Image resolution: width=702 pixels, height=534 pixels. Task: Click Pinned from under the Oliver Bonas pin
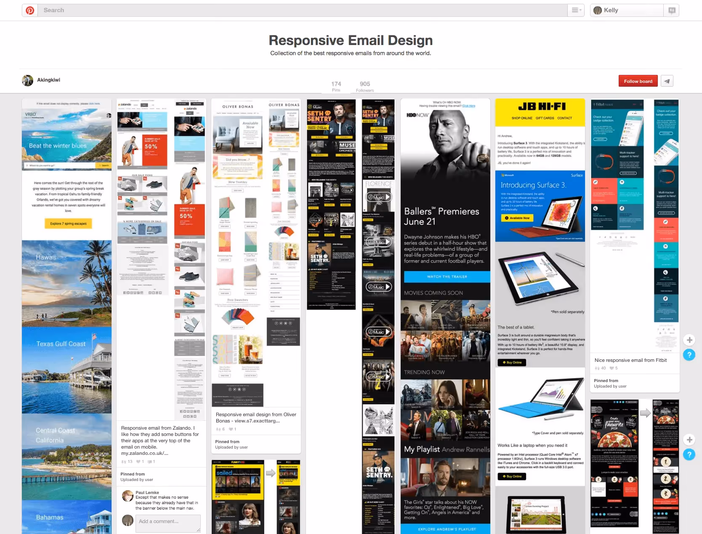[x=227, y=441]
